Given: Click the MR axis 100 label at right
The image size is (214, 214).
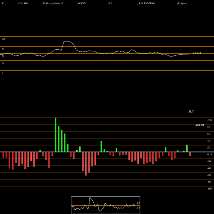Looking at the screenshot, I should 209,120.
